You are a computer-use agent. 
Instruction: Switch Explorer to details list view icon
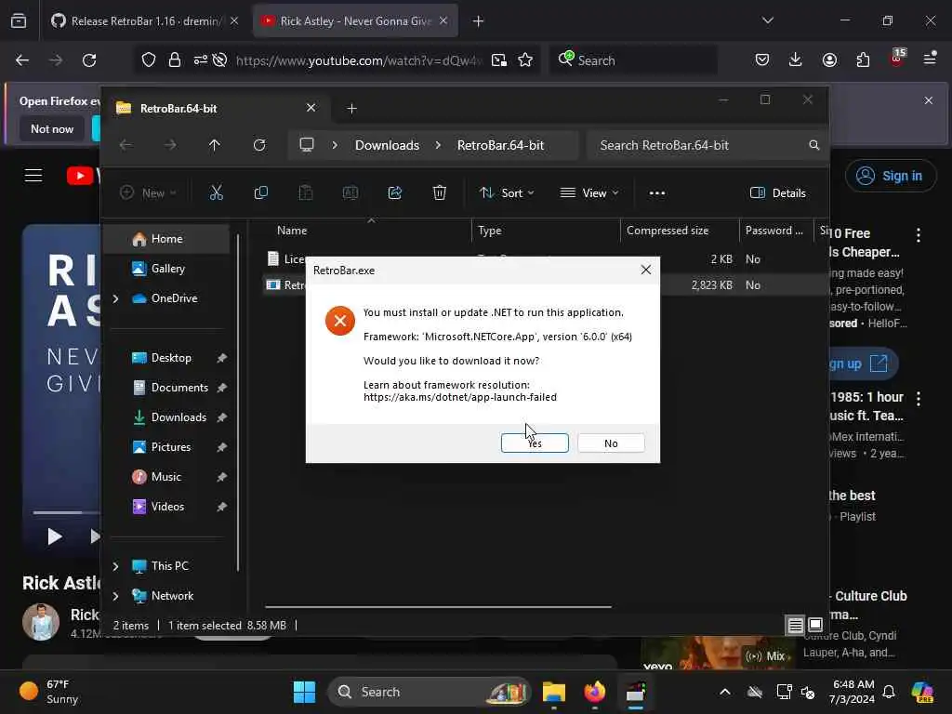pos(796,625)
